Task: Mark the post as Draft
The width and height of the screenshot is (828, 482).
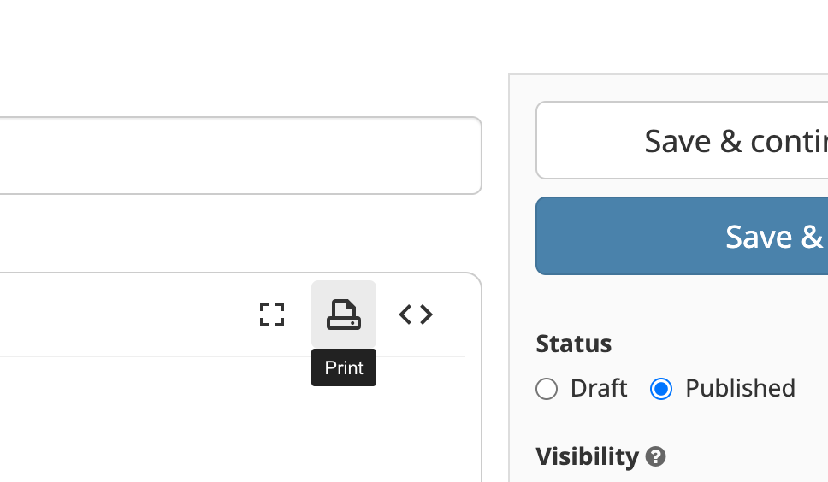Action: click(547, 389)
